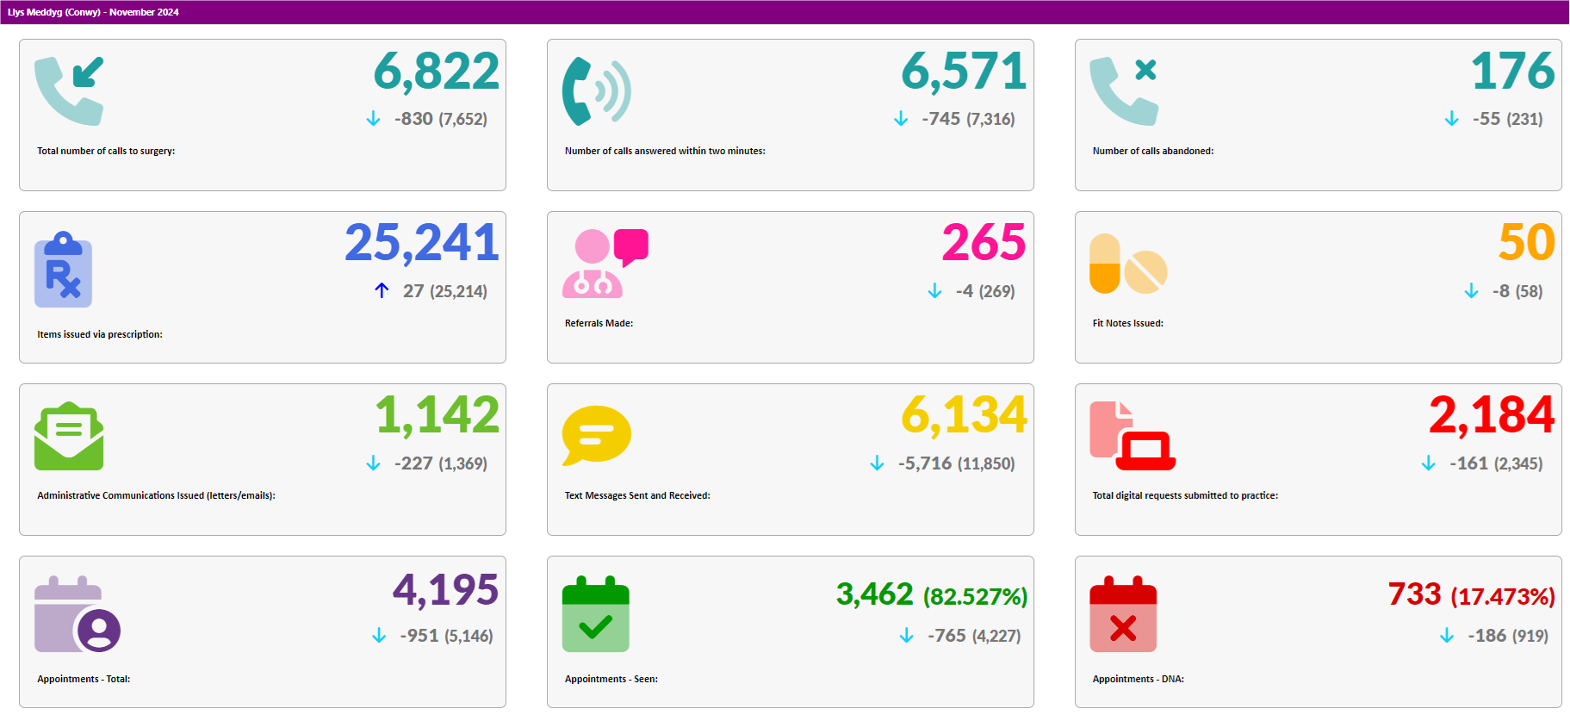The height and width of the screenshot is (715, 1570).
Task: Click the red calendar cross DNA icon
Action: coord(1123,614)
